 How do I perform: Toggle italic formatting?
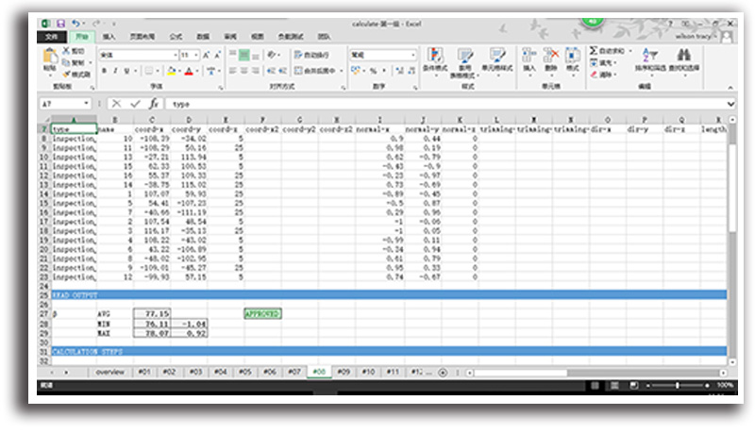click(x=115, y=71)
